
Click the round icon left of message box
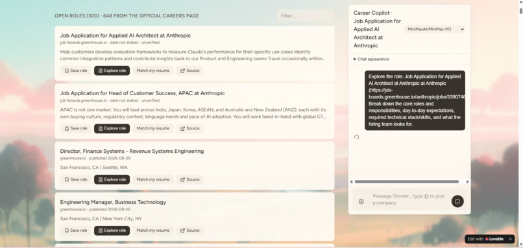click(361, 201)
